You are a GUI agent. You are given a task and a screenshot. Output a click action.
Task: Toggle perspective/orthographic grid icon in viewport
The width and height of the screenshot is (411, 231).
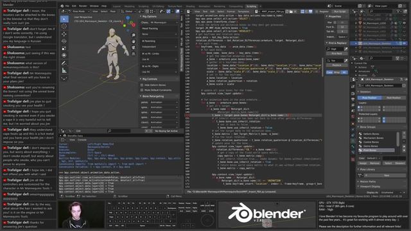coord(134,54)
